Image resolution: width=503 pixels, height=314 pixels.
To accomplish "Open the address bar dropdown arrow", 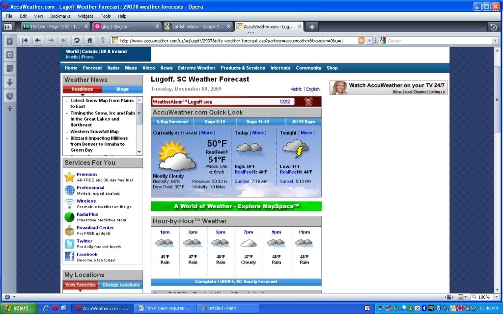I will pyautogui.click(x=369, y=41).
